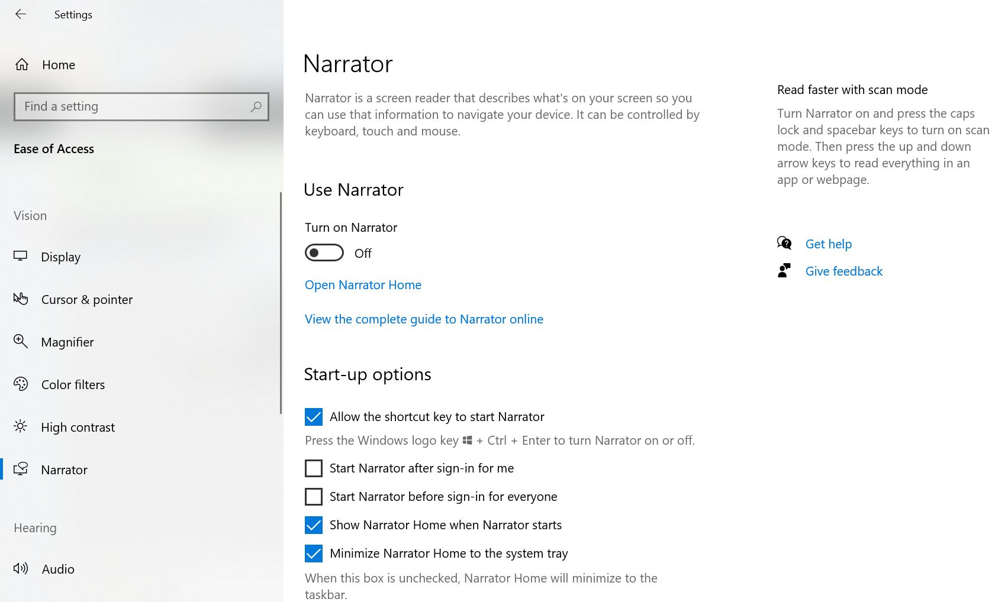
Task: Select the Narrator sidebar item
Action: [x=141, y=470]
